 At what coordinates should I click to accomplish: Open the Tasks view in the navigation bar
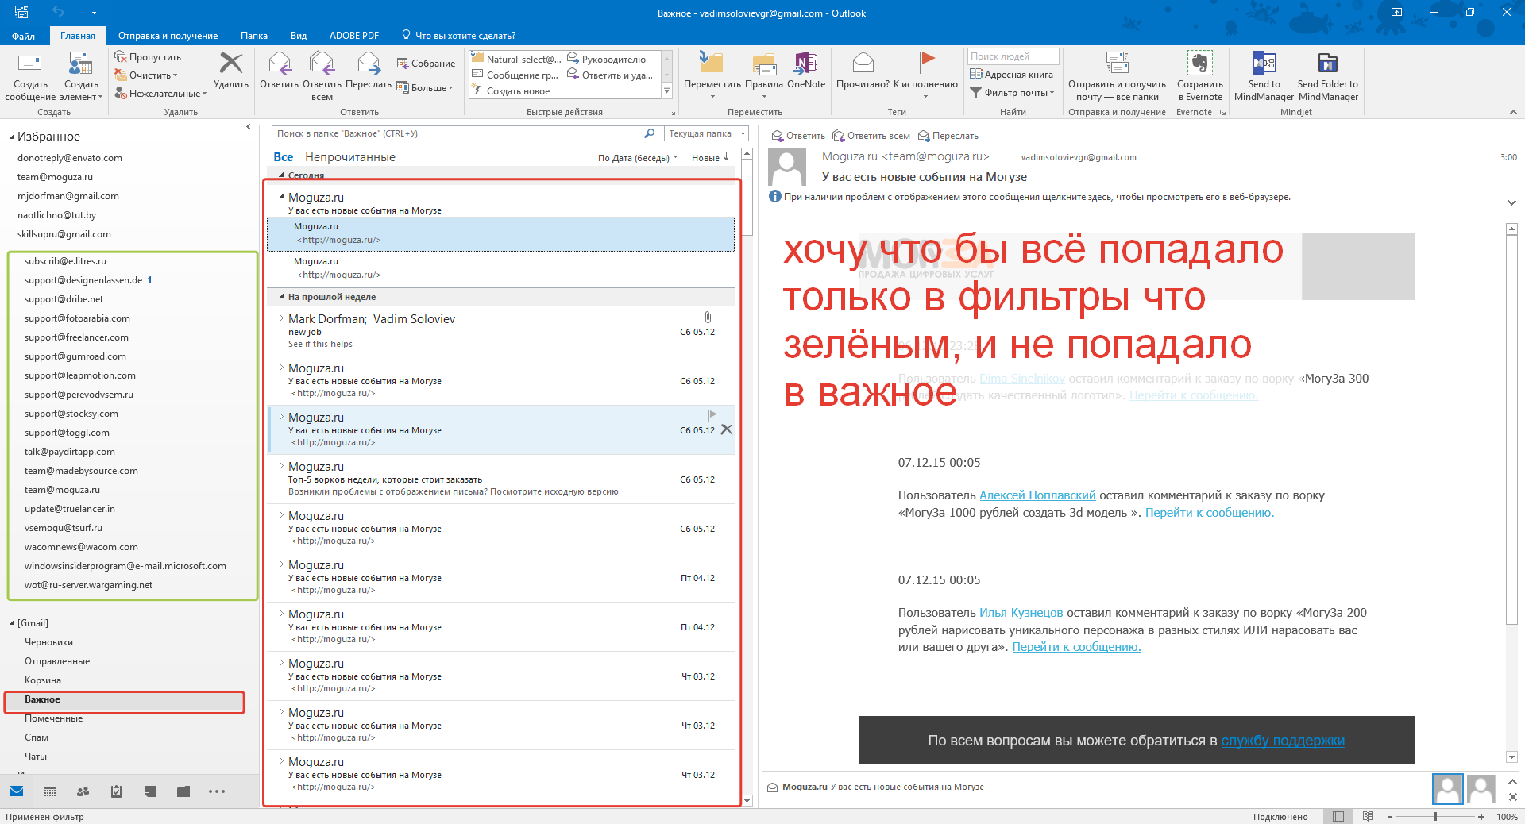pos(116,791)
